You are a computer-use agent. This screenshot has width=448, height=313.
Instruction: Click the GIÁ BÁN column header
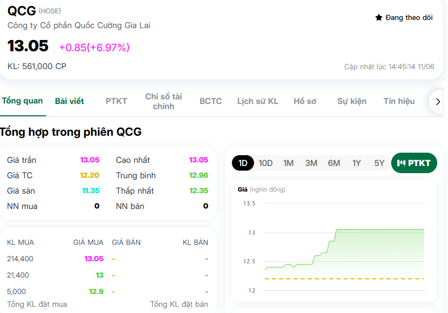pos(126,242)
